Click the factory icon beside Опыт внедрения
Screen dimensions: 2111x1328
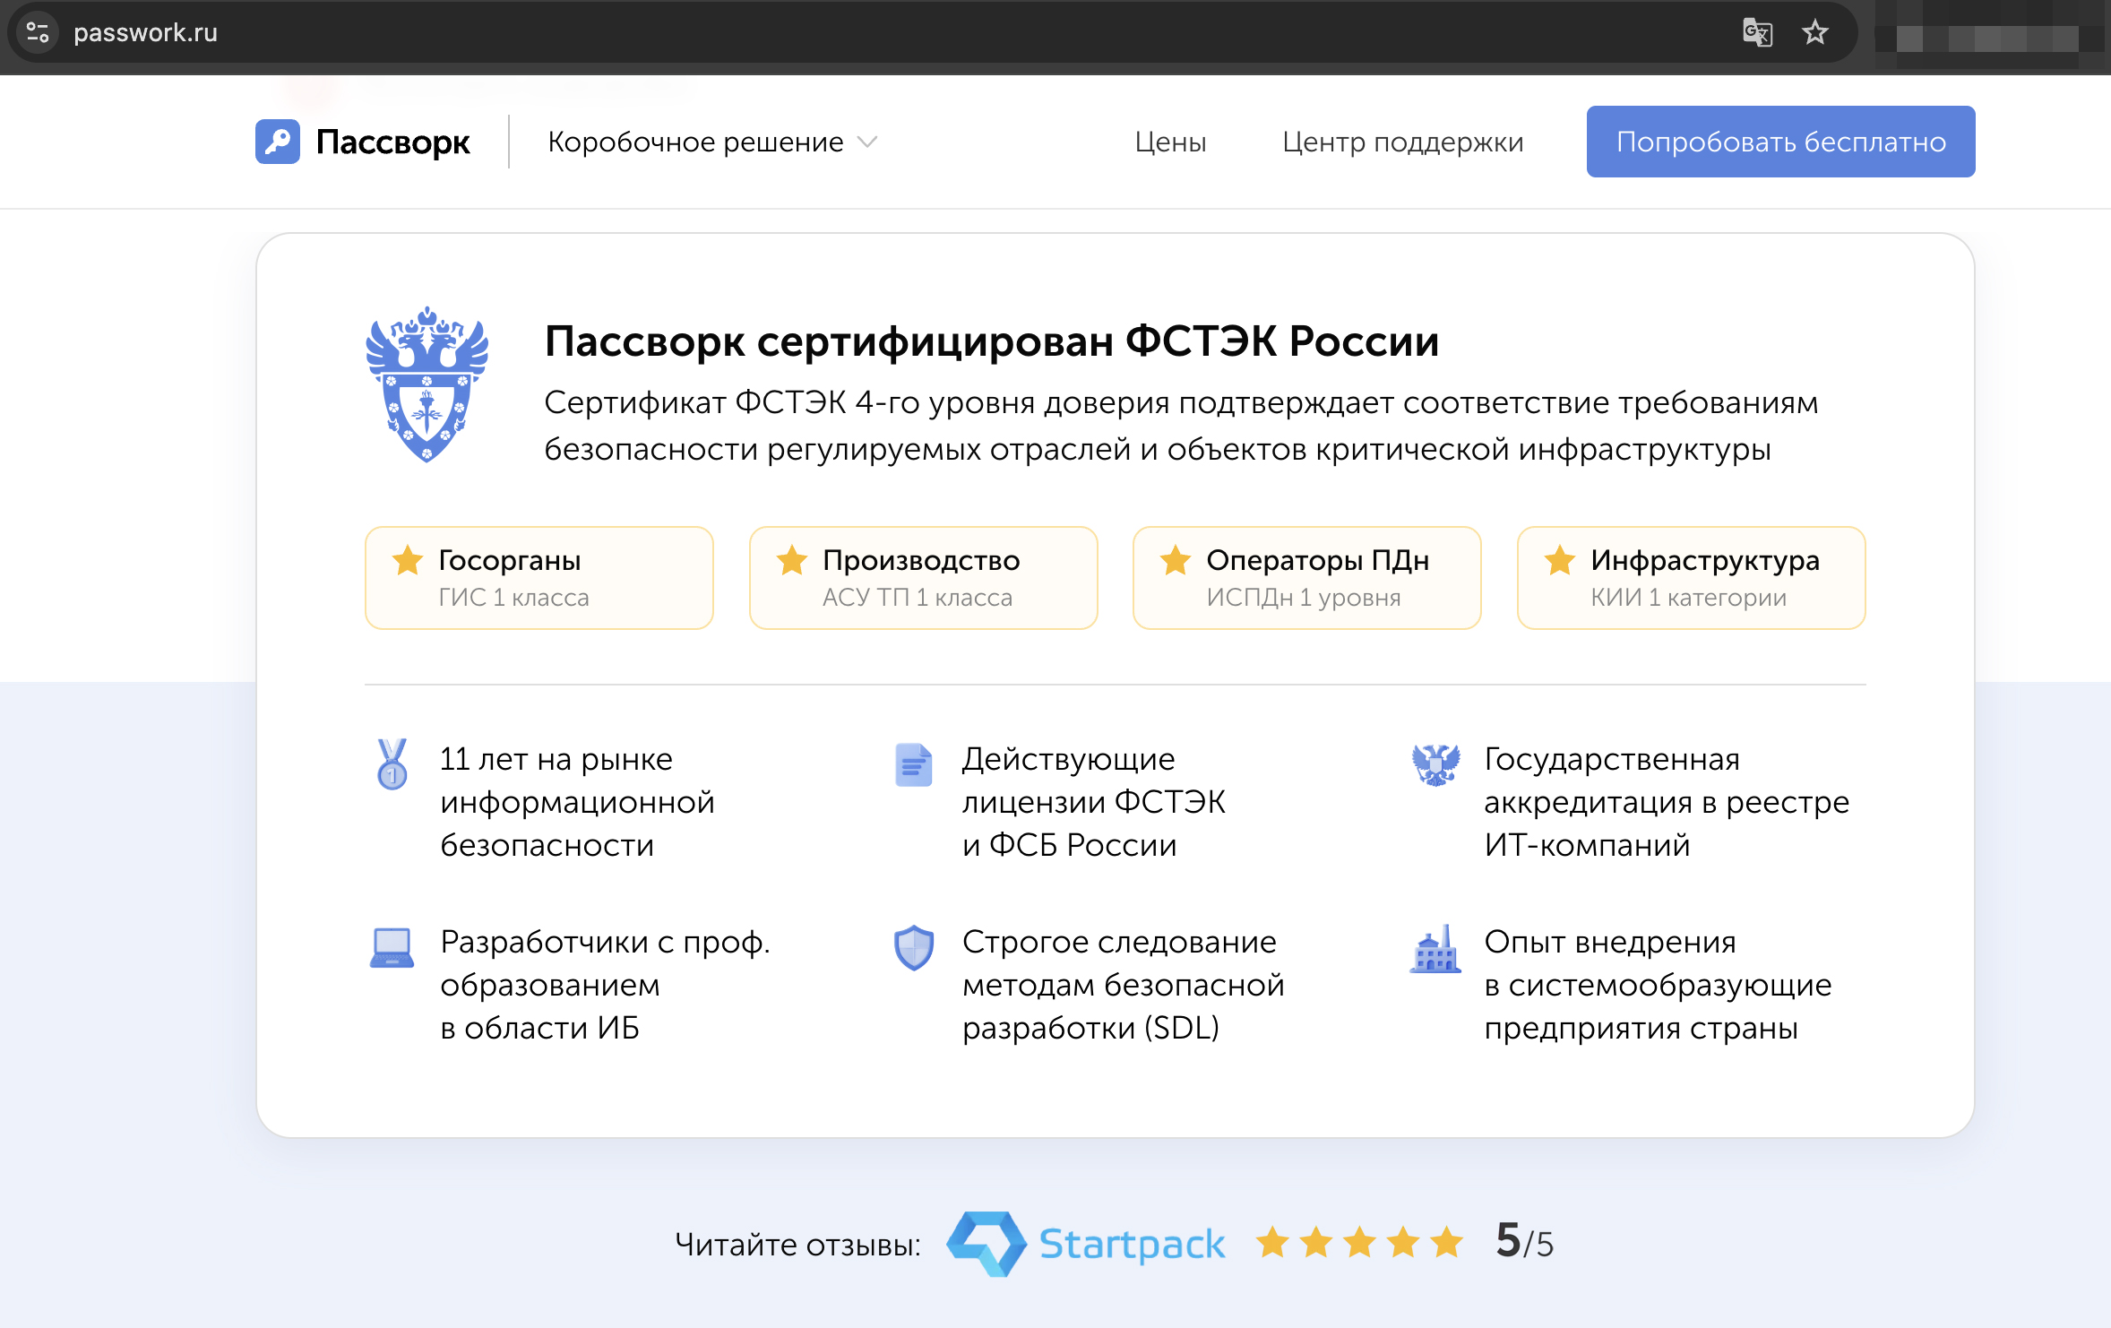[x=1436, y=949]
